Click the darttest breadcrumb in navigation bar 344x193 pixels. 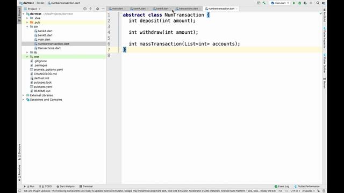(x=27, y=3)
